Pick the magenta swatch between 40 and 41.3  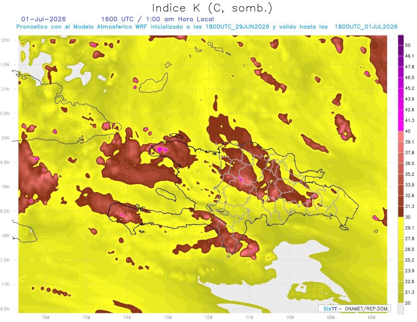click(x=401, y=126)
